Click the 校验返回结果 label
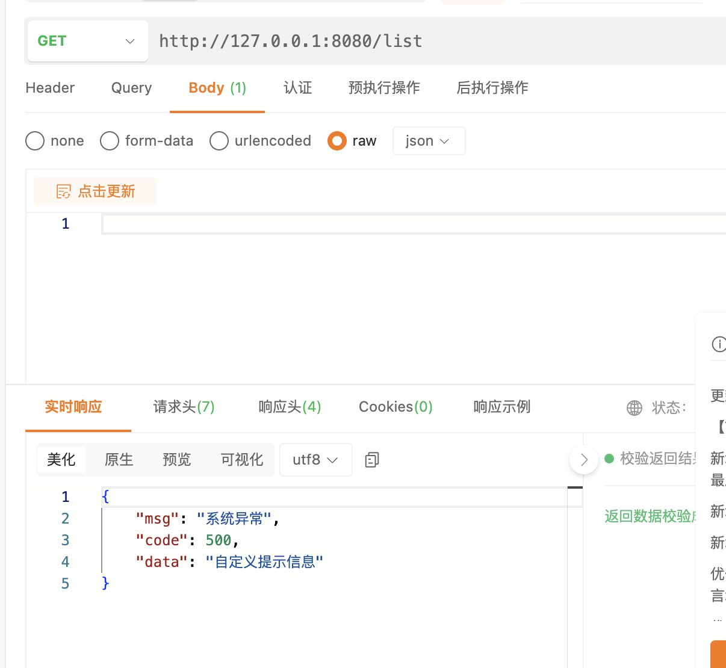726x668 pixels. pos(658,459)
